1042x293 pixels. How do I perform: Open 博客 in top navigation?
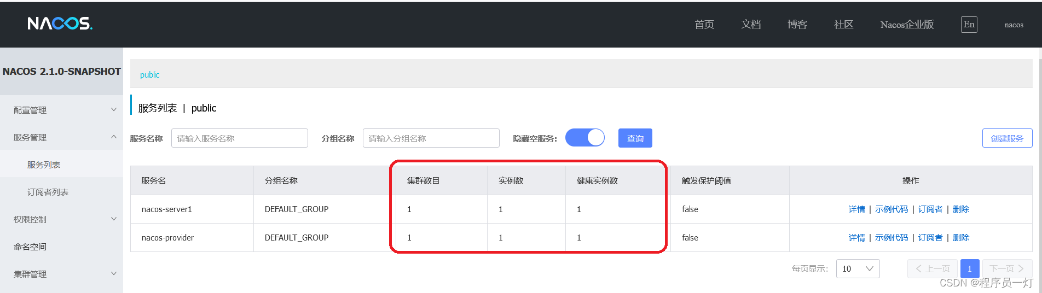(797, 25)
